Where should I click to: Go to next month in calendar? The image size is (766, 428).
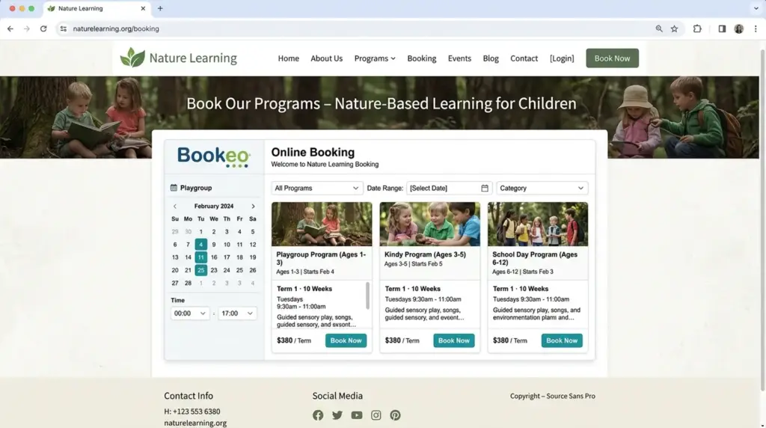[x=253, y=207]
